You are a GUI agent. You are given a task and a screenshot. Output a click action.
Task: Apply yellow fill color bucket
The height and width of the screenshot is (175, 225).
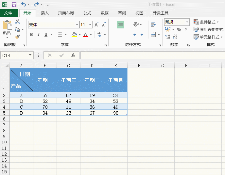tap(74, 35)
